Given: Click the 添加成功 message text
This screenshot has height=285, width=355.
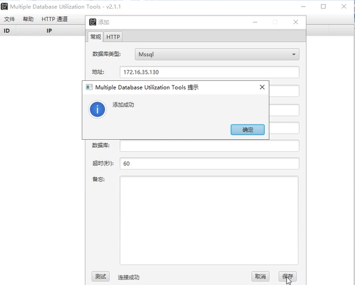Looking at the screenshot, I should 123,105.
